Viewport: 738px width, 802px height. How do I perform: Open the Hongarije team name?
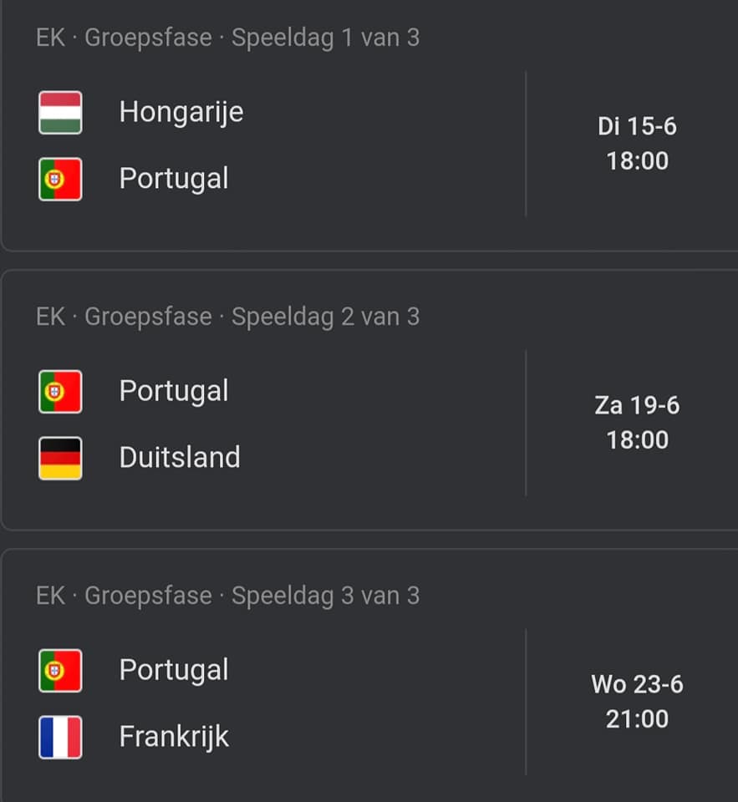[181, 113]
